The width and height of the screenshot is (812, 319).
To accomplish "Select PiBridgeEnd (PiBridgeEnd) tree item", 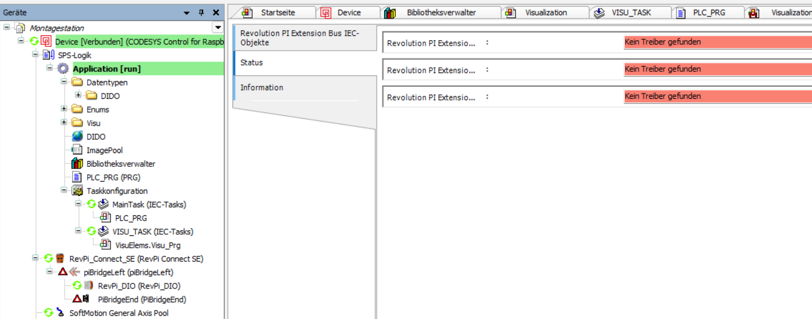I will coord(142,299).
